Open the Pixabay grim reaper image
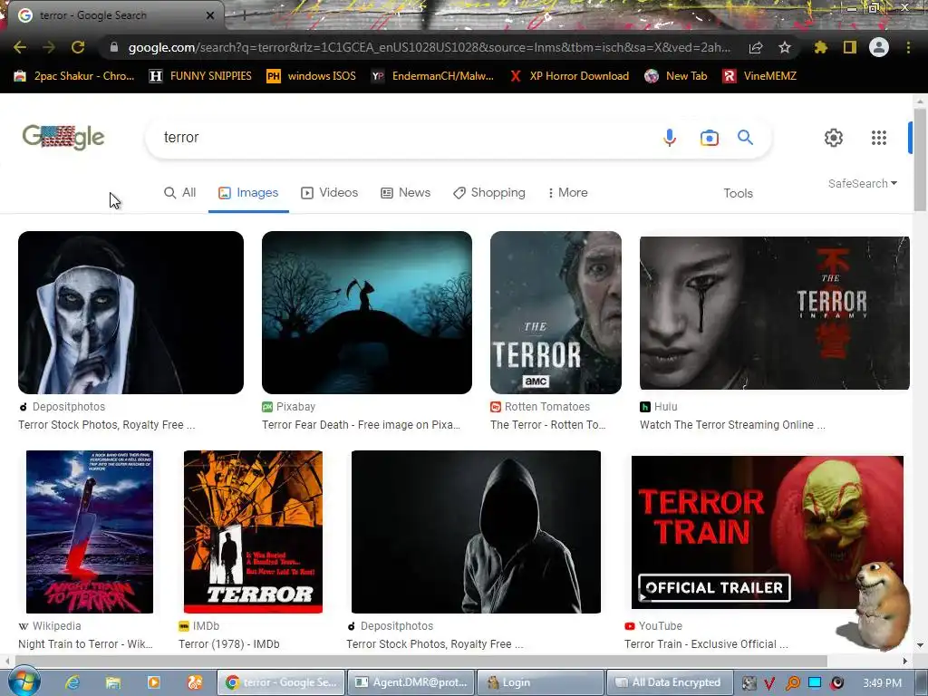 tap(367, 313)
